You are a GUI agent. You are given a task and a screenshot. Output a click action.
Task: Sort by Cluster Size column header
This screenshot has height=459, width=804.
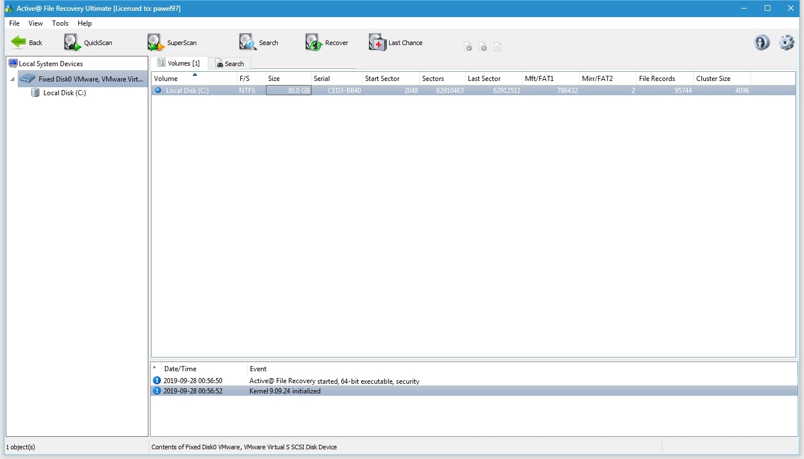722,79
